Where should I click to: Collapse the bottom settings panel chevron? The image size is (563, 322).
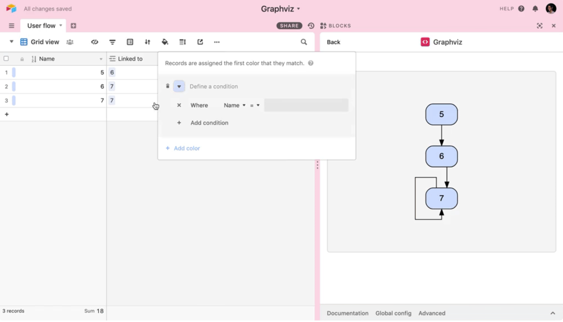click(x=552, y=313)
